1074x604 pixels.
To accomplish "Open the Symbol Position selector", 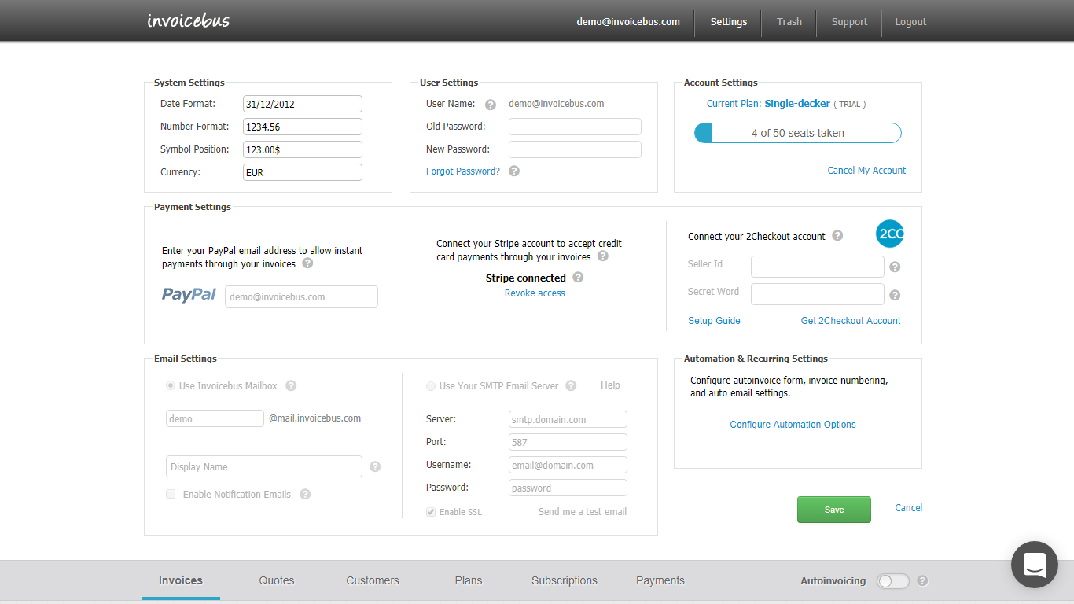I will 302,149.
